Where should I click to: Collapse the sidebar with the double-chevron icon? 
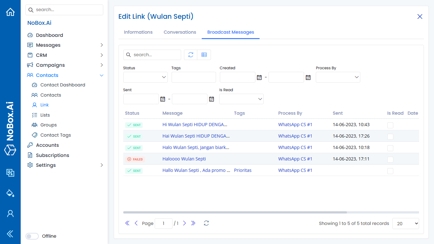coord(10,234)
